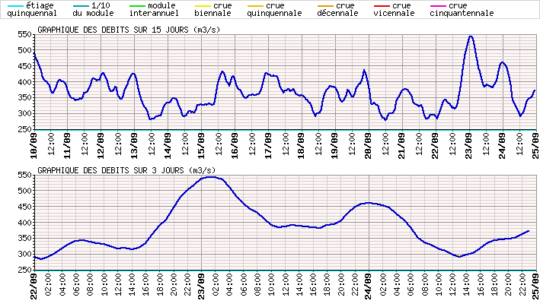Select the 'crue quinquennale' legend label
The image size is (540, 304).
[274, 10]
